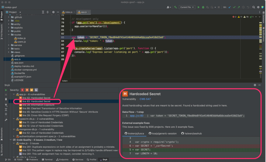
Task: Expand authentication.component.spec.js node
Action: pyautogui.click(x=14, y=136)
